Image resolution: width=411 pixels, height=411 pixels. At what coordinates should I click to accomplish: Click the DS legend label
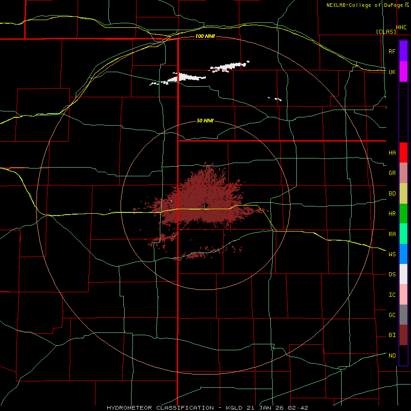pos(392,274)
